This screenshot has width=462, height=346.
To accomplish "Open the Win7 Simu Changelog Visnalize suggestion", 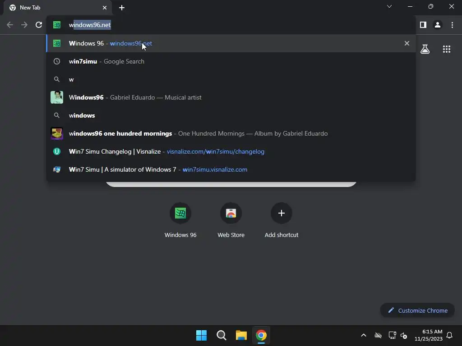I will pos(231,151).
